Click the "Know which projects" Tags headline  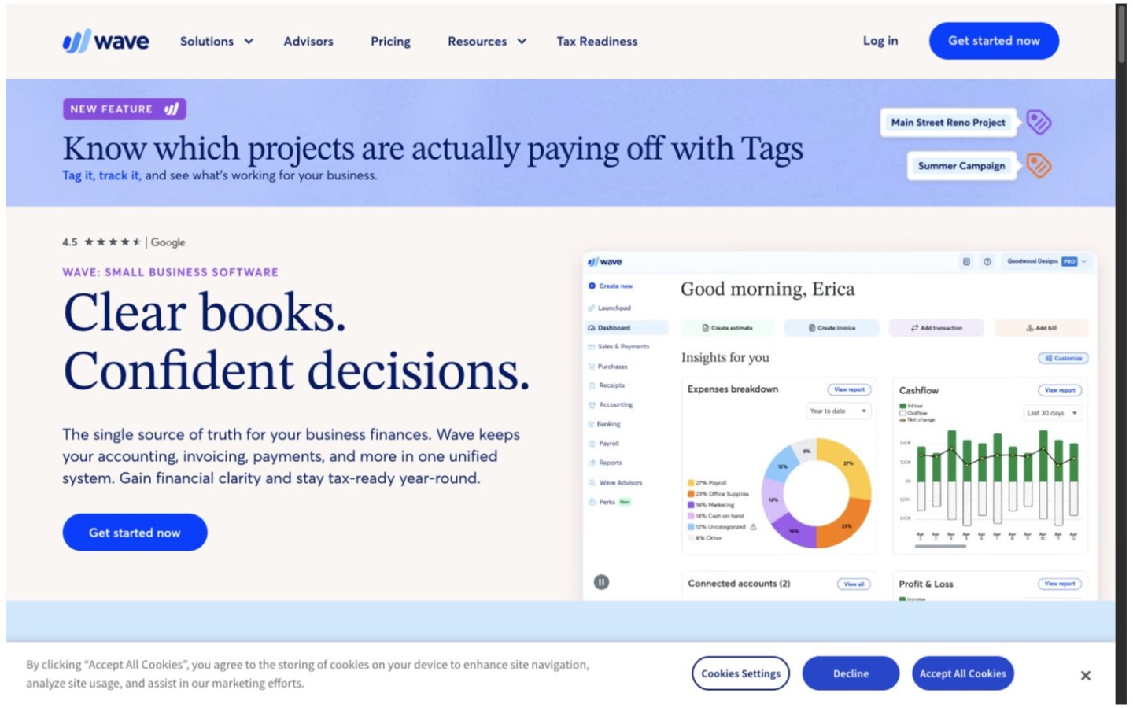point(433,148)
